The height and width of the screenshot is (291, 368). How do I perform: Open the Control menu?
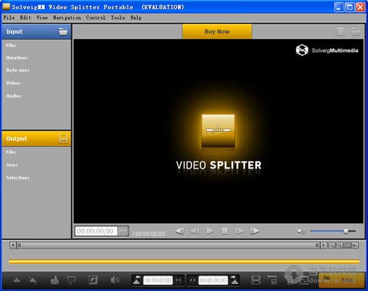pyautogui.click(x=96, y=18)
